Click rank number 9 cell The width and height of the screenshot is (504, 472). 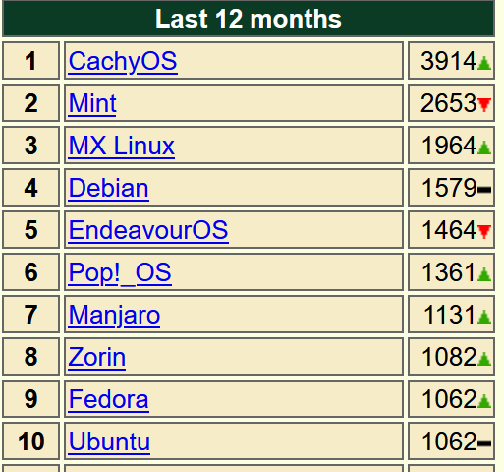pyautogui.click(x=30, y=399)
